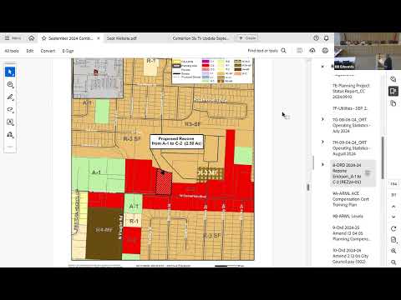401x300 pixels.
Task: Go to the Acrobat Home view
Action: click(x=32, y=38)
